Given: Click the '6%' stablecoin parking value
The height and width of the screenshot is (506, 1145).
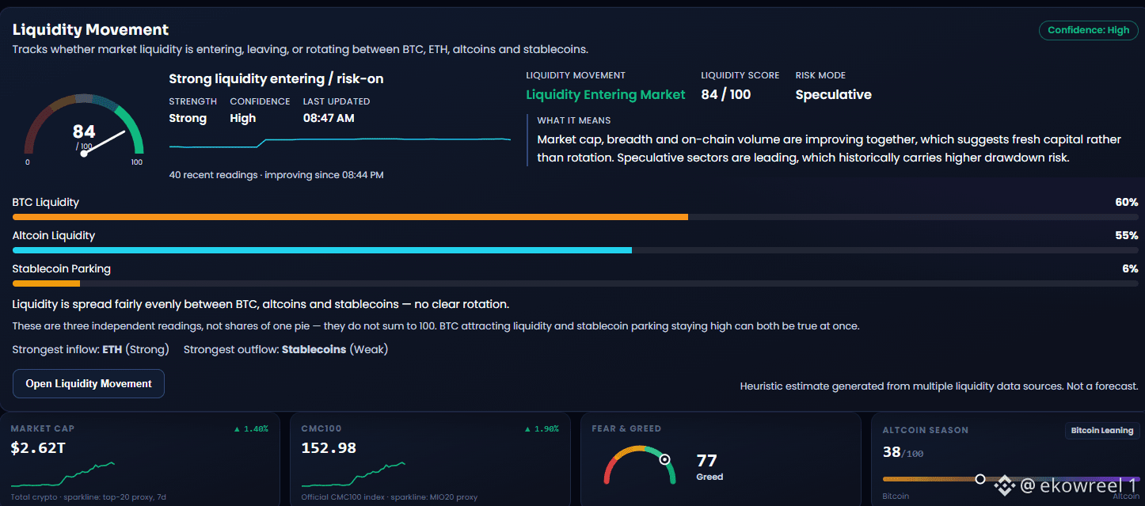Looking at the screenshot, I should click(1130, 268).
